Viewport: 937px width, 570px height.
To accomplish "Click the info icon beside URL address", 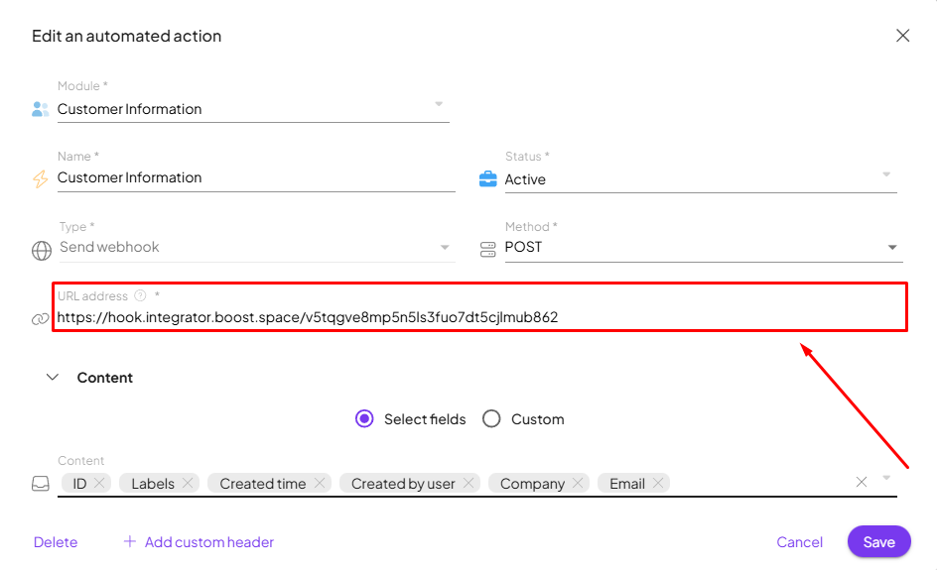I will click(140, 296).
